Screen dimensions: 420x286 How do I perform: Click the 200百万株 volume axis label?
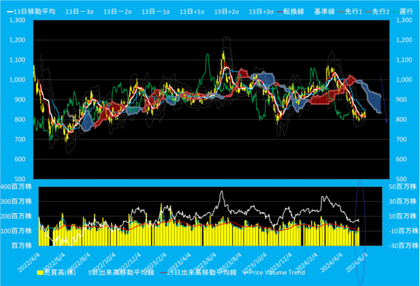pyautogui.click(x=16, y=216)
